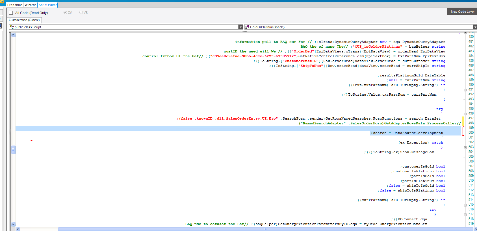This screenshot has height=231, width=477.
Task: Click the method icon beside GoldOrPlatinumCheck()
Action: 247,27
